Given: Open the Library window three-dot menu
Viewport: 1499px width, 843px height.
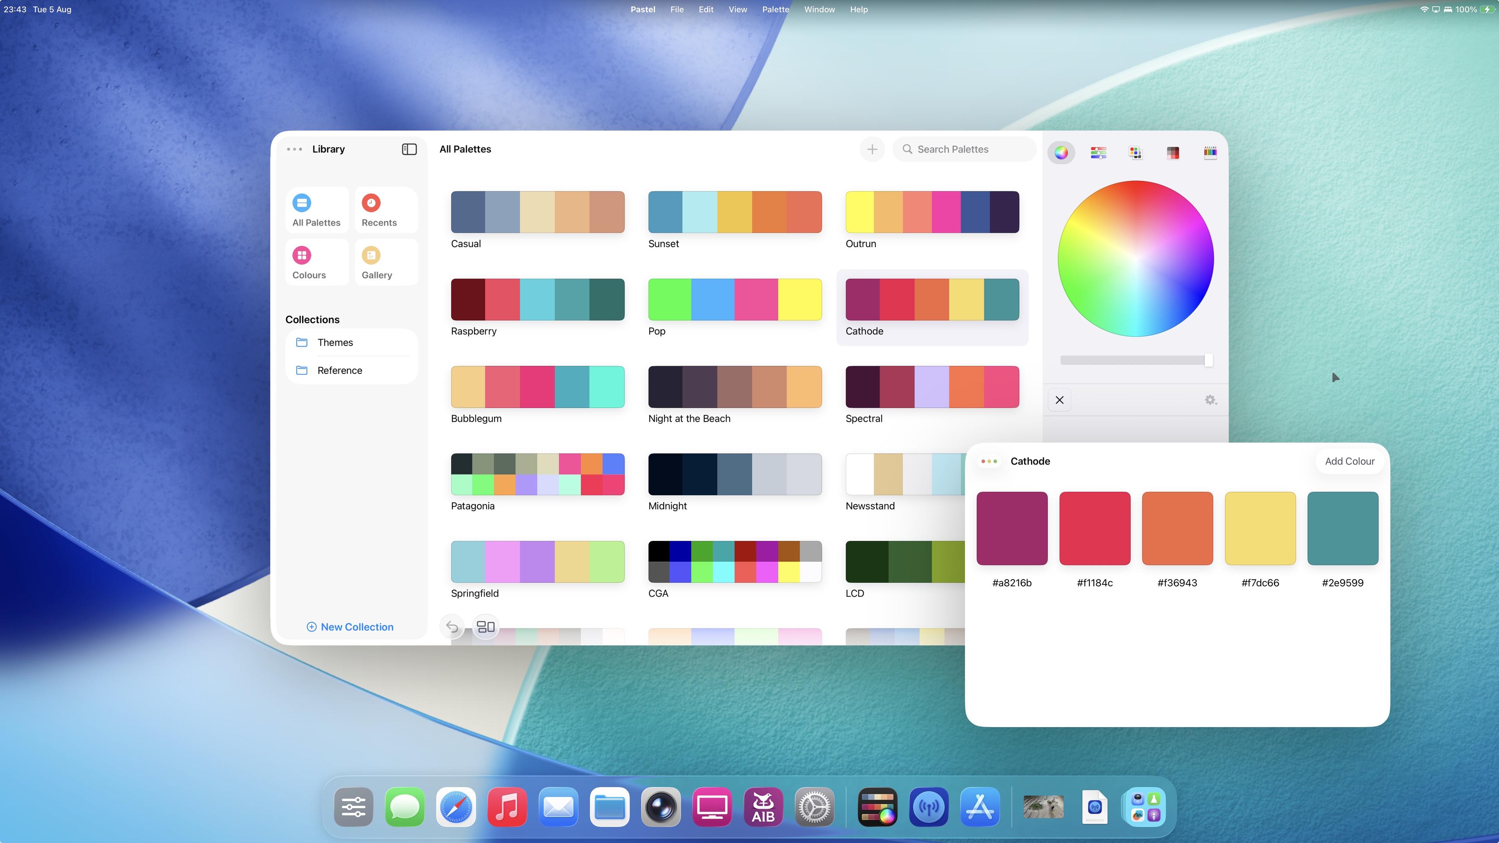Looking at the screenshot, I should (294, 149).
